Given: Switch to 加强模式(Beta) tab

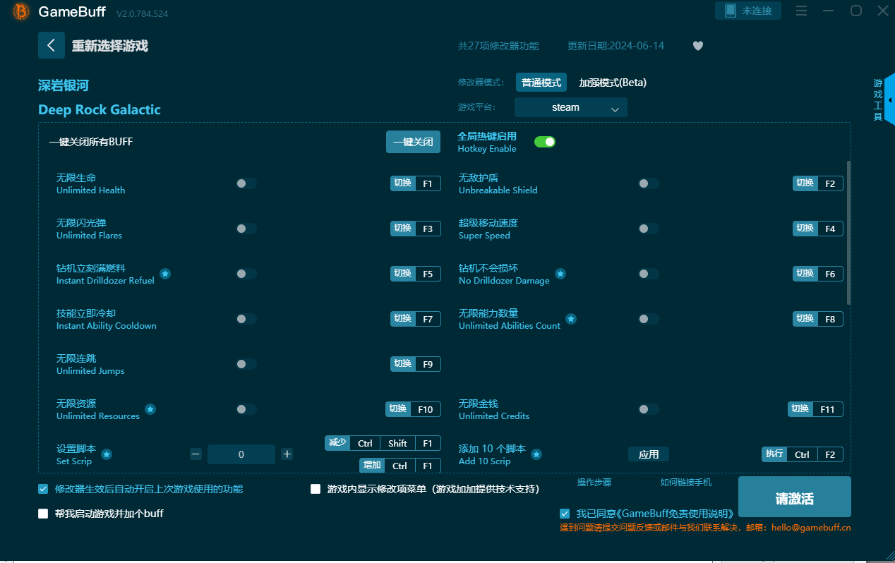Looking at the screenshot, I should (x=613, y=83).
